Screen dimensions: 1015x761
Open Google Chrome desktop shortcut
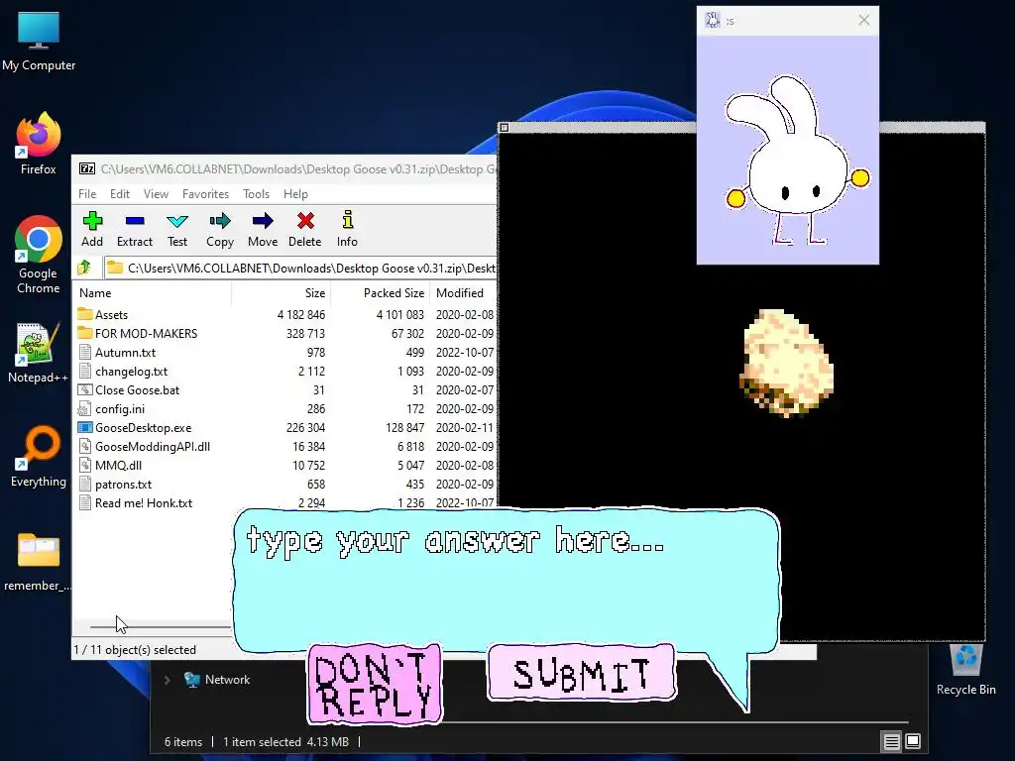pyautogui.click(x=39, y=255)
